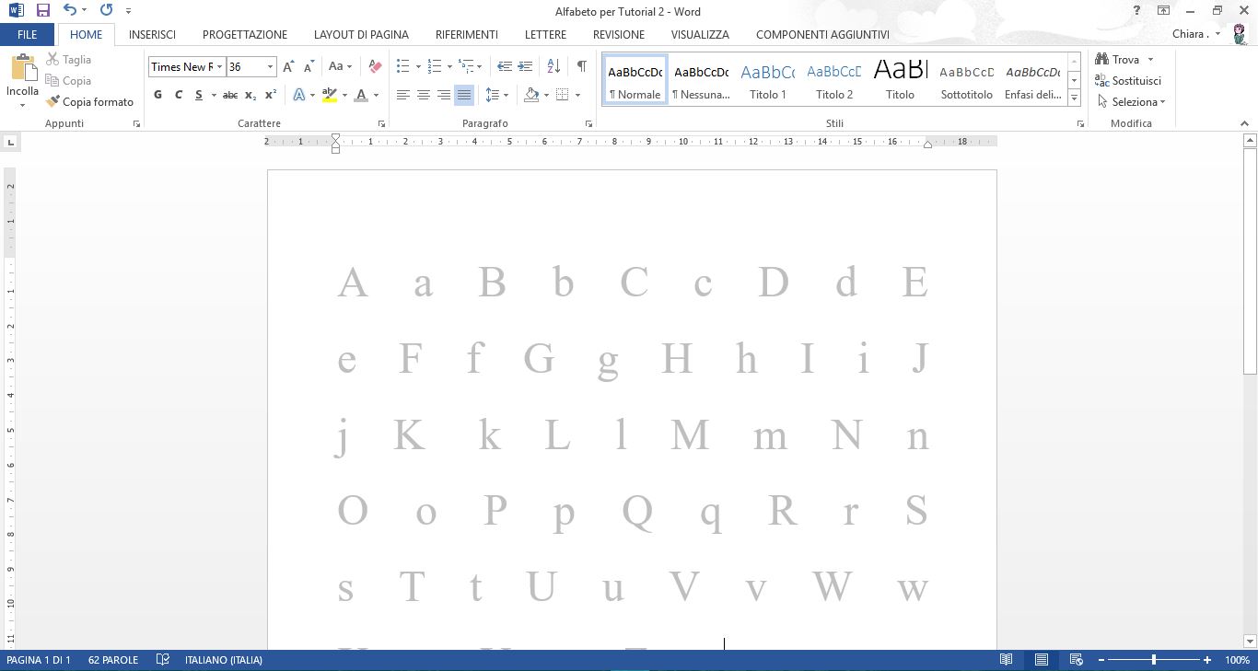
Task: Increase the font size with grow font
Action: (289, 66)
